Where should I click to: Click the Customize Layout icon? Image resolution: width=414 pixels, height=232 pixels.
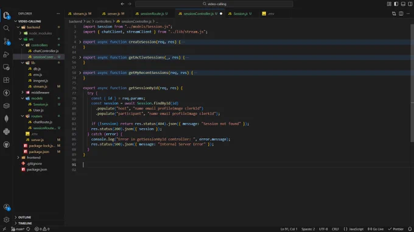coord(389,4)
